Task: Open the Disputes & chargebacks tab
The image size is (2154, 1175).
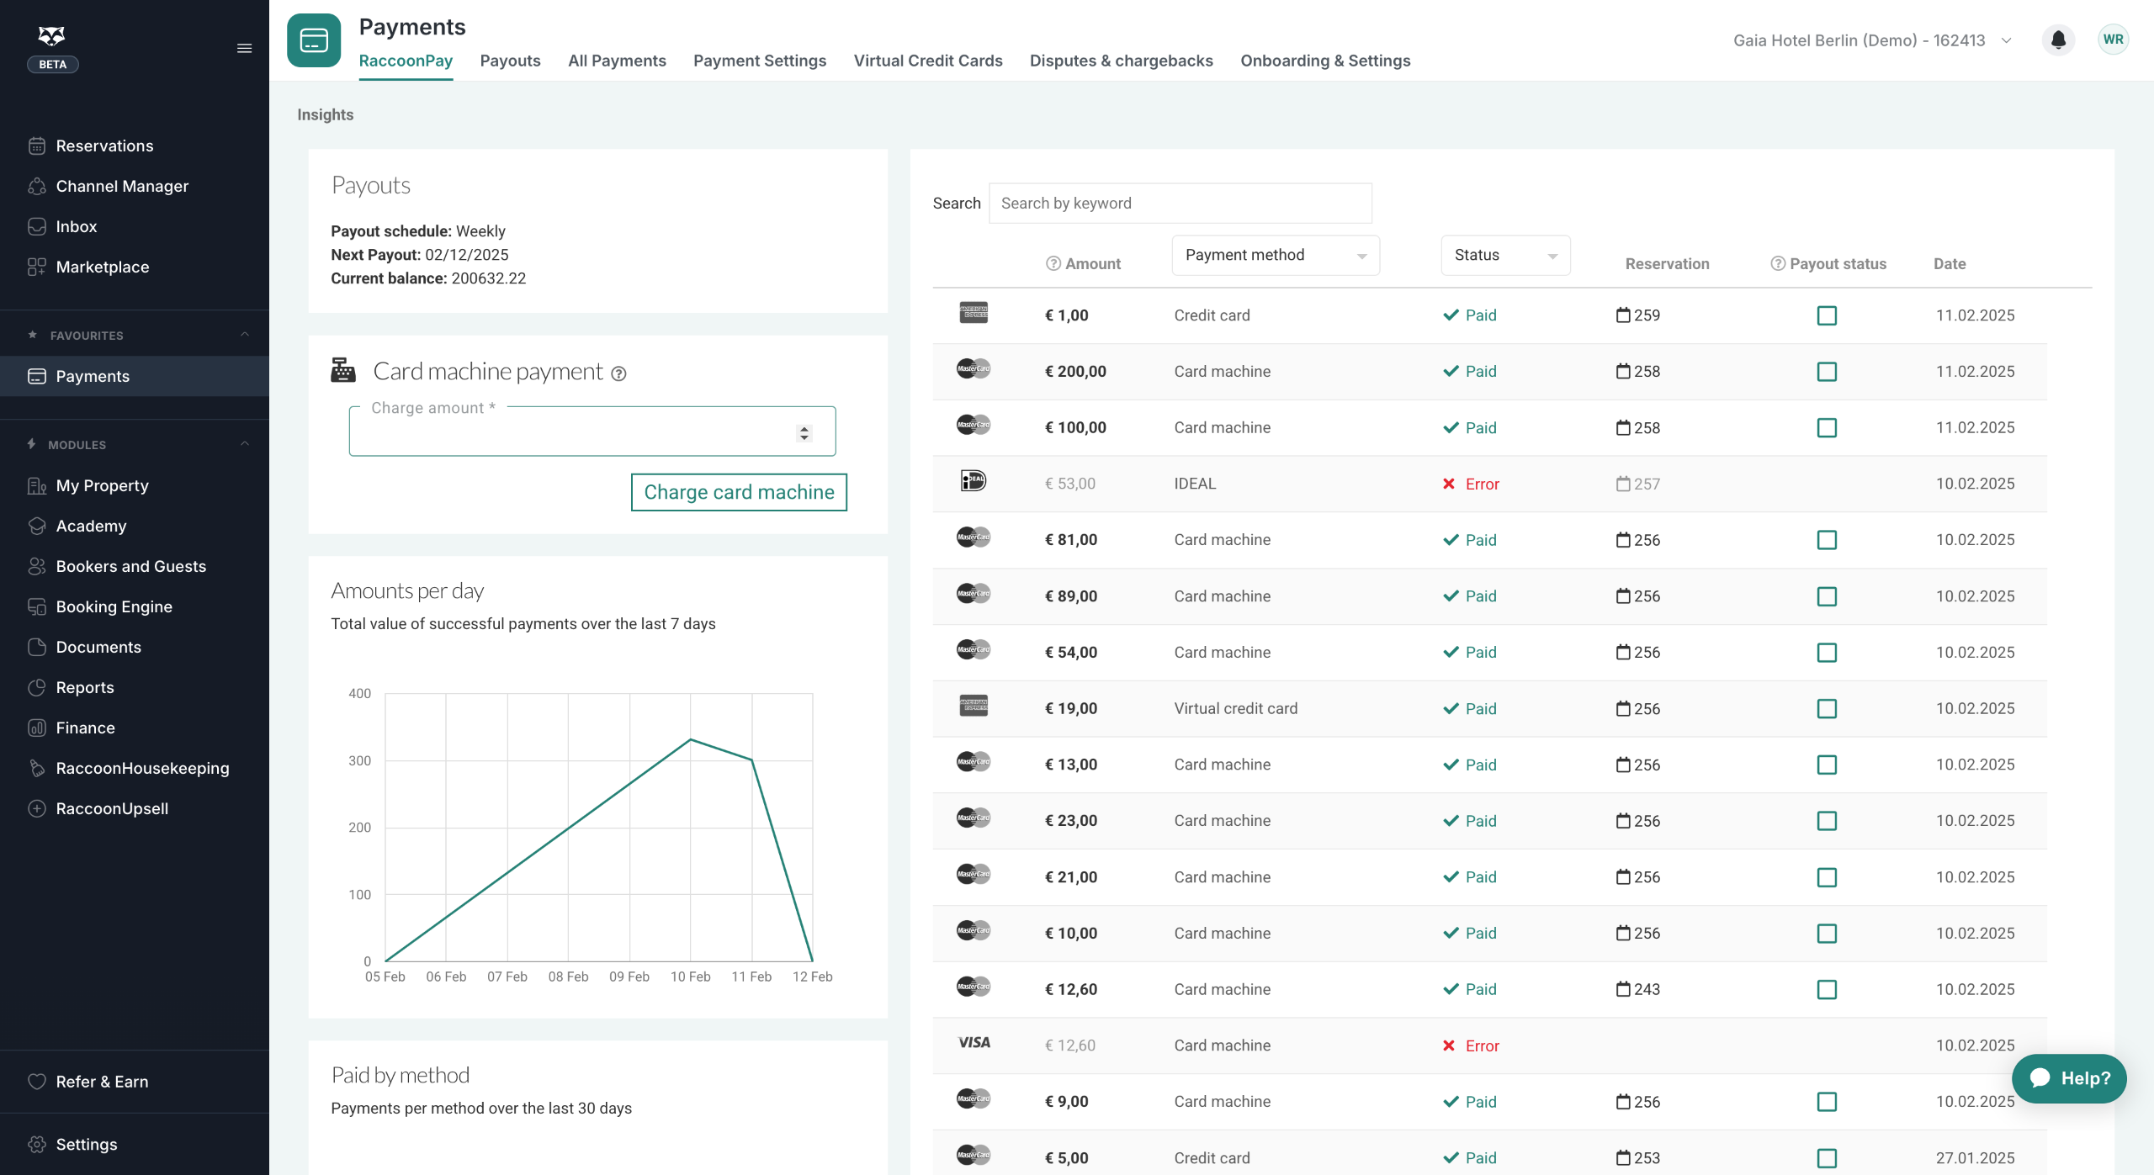Action: 1121,61
